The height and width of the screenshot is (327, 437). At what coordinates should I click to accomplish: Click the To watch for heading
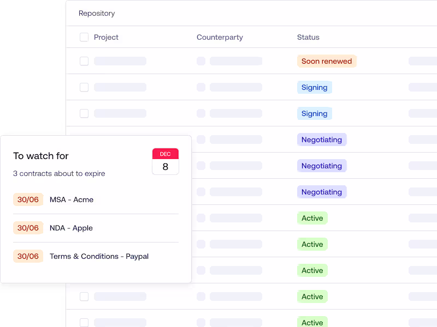(x=41, y=156)
